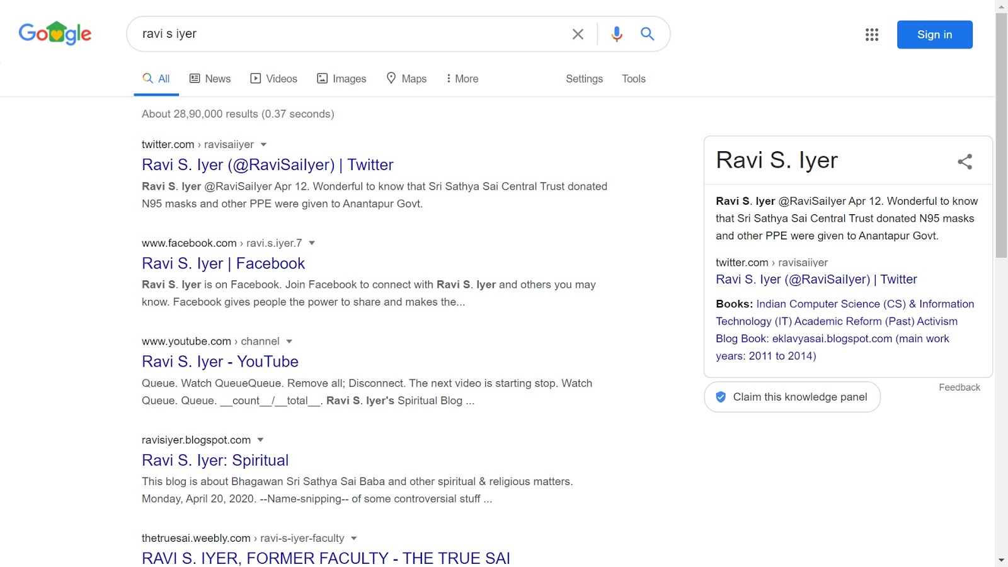The height and width of the screenshot is (567, 1008).
Task: Click the Google logo
Action: click(55, 33)
